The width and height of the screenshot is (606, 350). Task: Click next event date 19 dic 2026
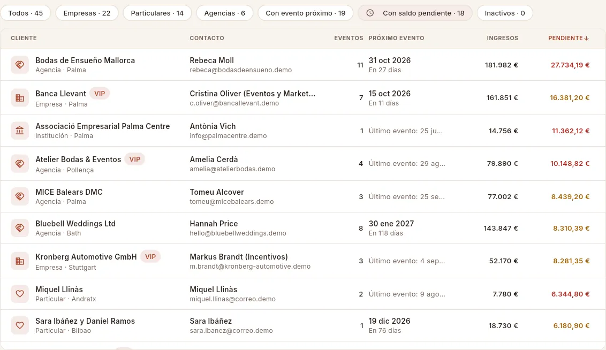(389, 321)
